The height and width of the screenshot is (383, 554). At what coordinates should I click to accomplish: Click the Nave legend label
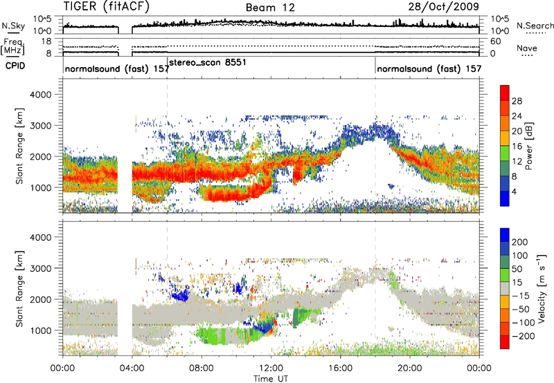point(527,48)
